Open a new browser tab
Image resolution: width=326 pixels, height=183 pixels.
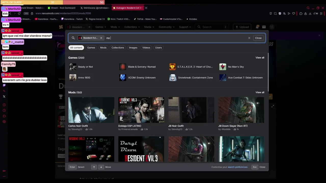coord(146,8)
